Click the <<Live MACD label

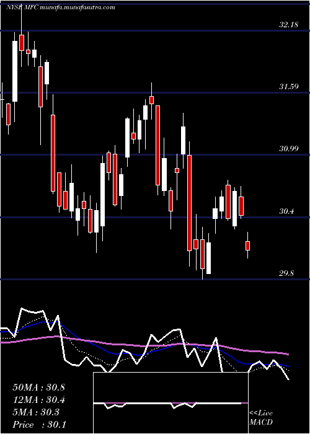point(261,418)
